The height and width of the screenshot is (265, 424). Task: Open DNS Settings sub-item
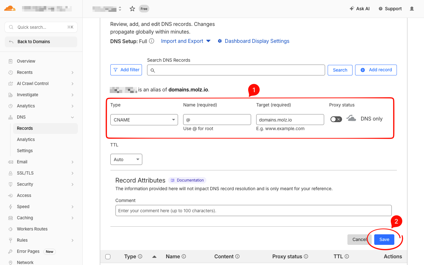pyautogui.click(x=25, y=151)
